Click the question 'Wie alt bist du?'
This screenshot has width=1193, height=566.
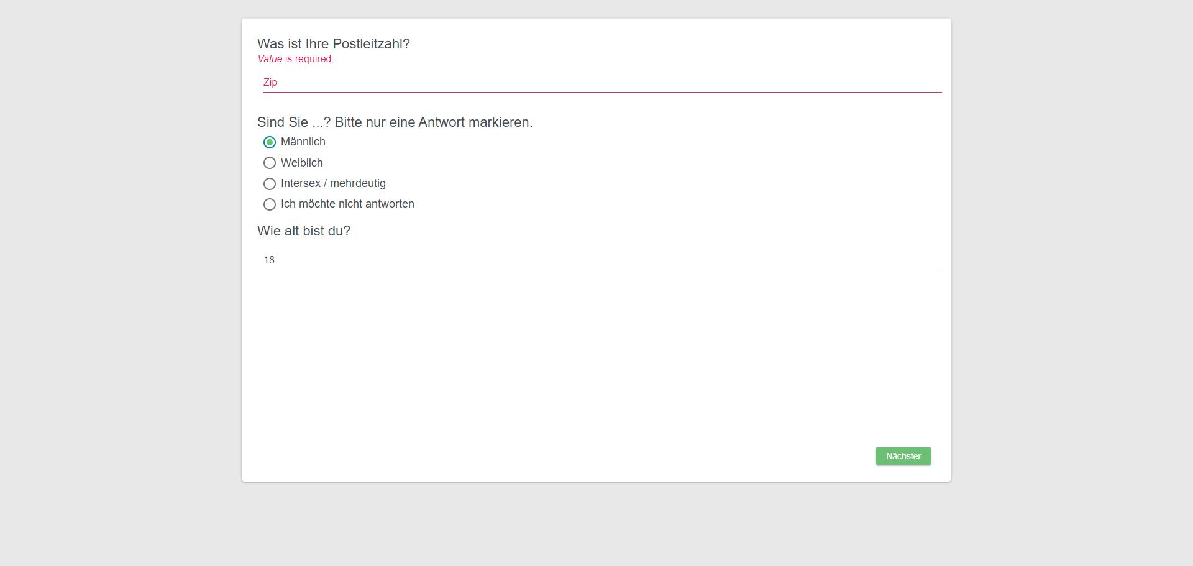pos(304,231)
